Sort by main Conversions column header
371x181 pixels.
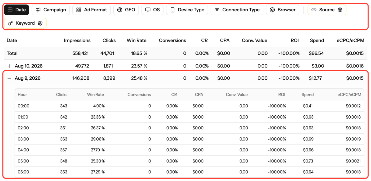[x=173, y=40]
